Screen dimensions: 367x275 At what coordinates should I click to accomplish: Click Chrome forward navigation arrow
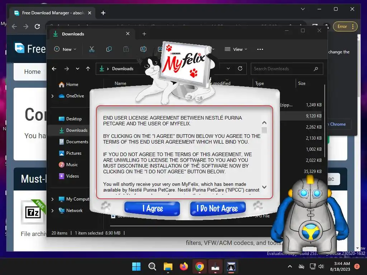(26, 26)
